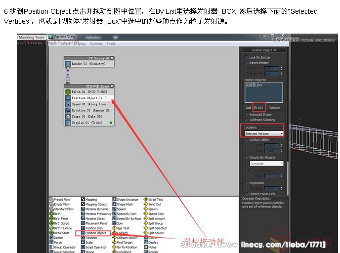Image resolution: width=340 pixels, height=253 pixels.
Task: Click Separation Distance spinner arrows
Action: click(x=282, y=188)
